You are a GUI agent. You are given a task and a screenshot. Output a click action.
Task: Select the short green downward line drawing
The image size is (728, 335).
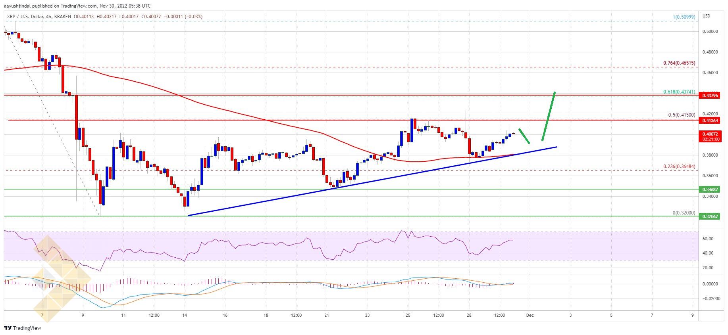[x=524, y=136]
